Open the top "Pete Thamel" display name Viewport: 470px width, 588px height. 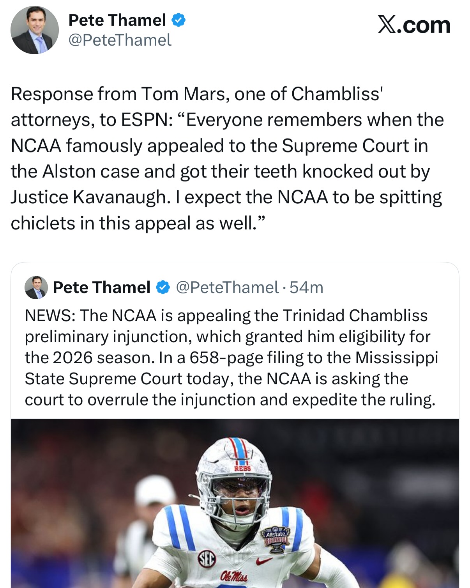[x=117, y=20]
